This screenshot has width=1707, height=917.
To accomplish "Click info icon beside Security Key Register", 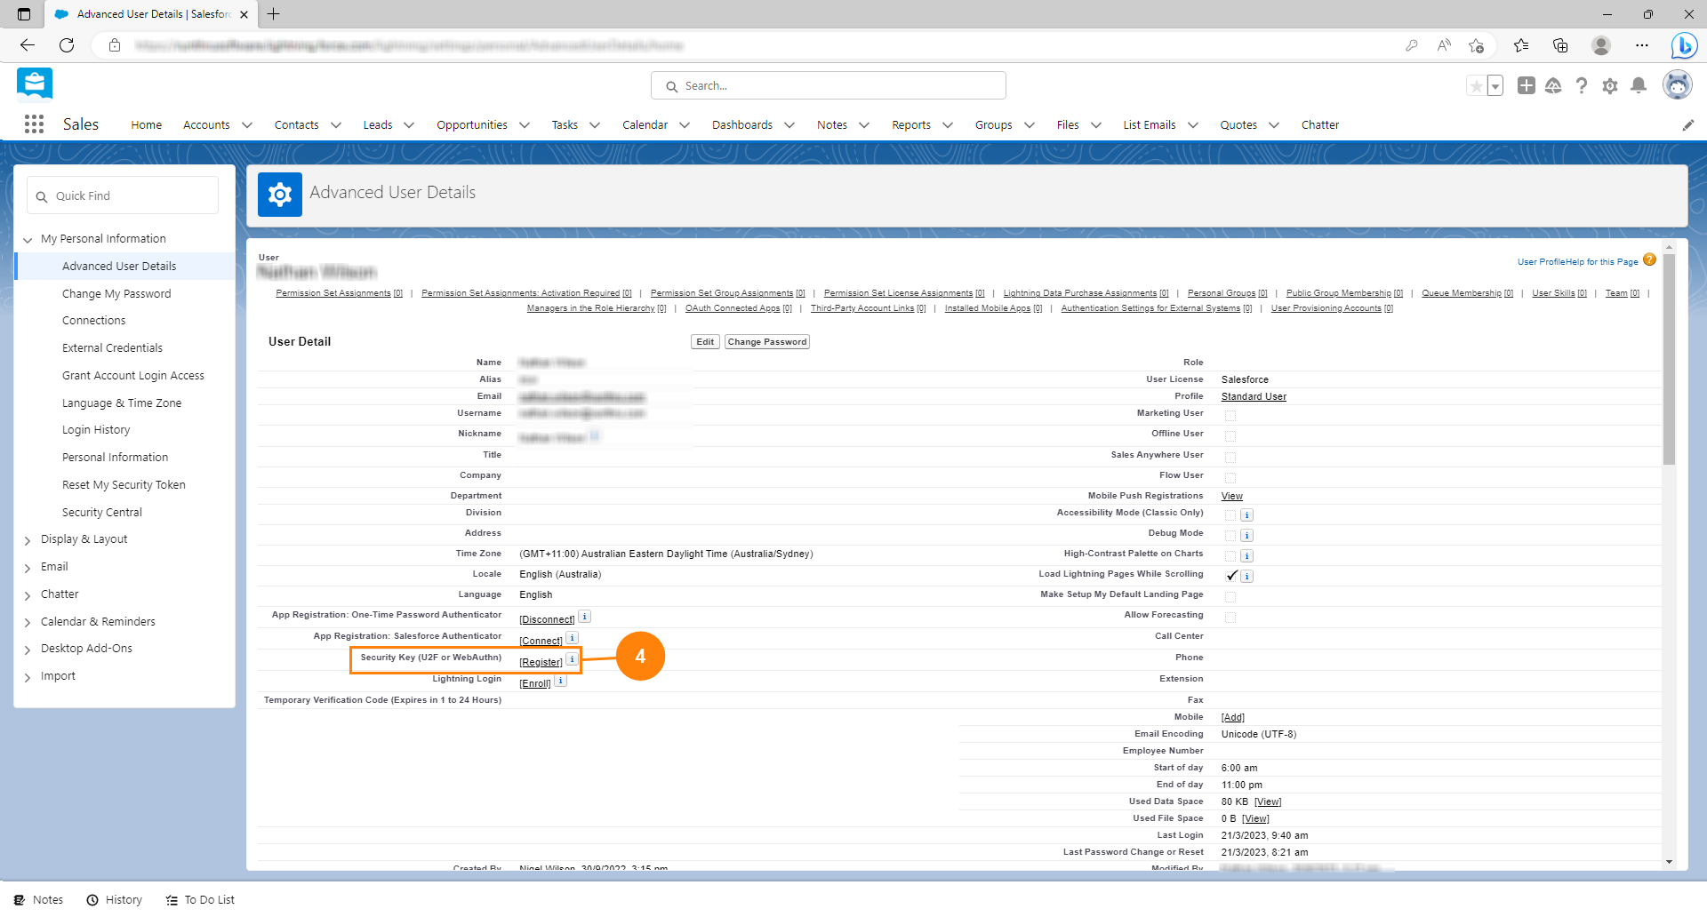I will tap(572, 659).
